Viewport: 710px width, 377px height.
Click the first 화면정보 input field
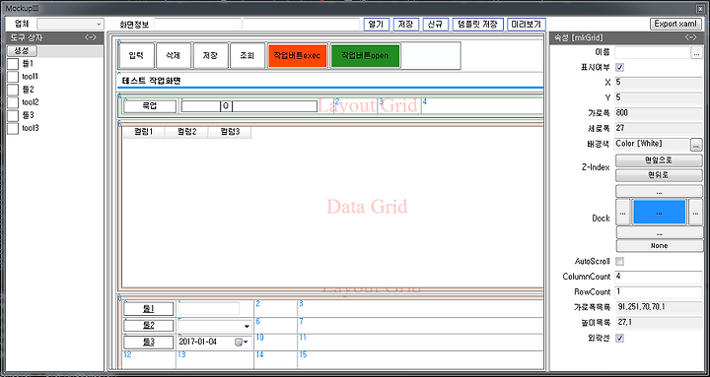point(197,25)
